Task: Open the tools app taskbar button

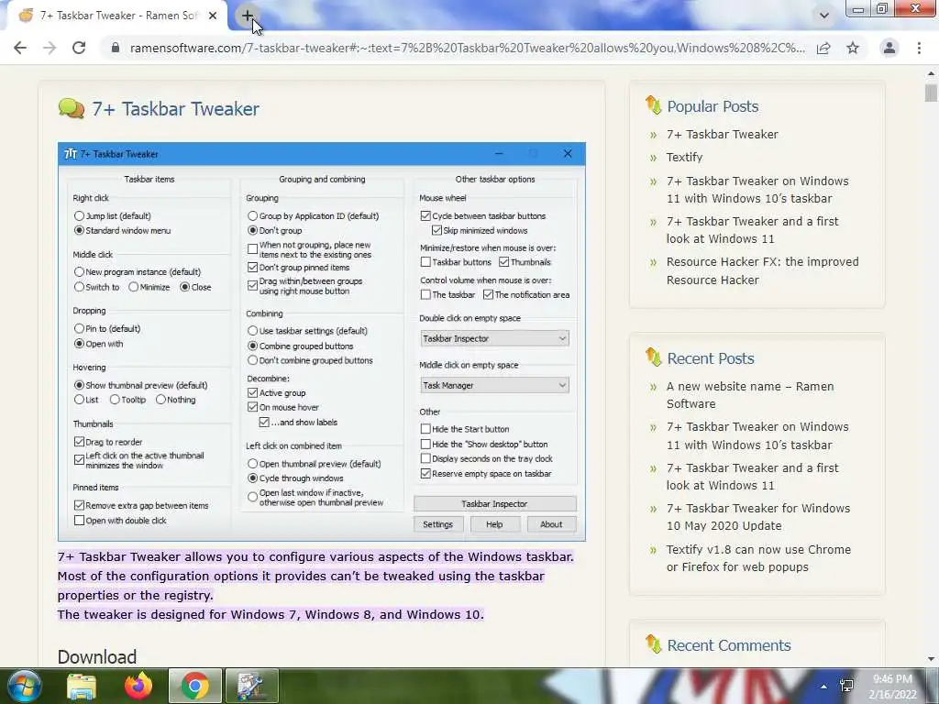Action: 251,686
